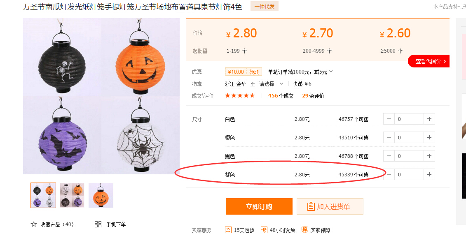Increase 黑色 quantity with plus button
Image resolution: width=466 pixels, height=236 pixels.
pyautogui.click(x=429, y=156)
